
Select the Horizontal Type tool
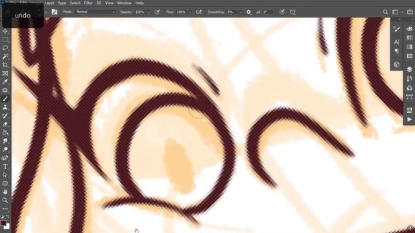pyautogui.click(x=5, y=166)
